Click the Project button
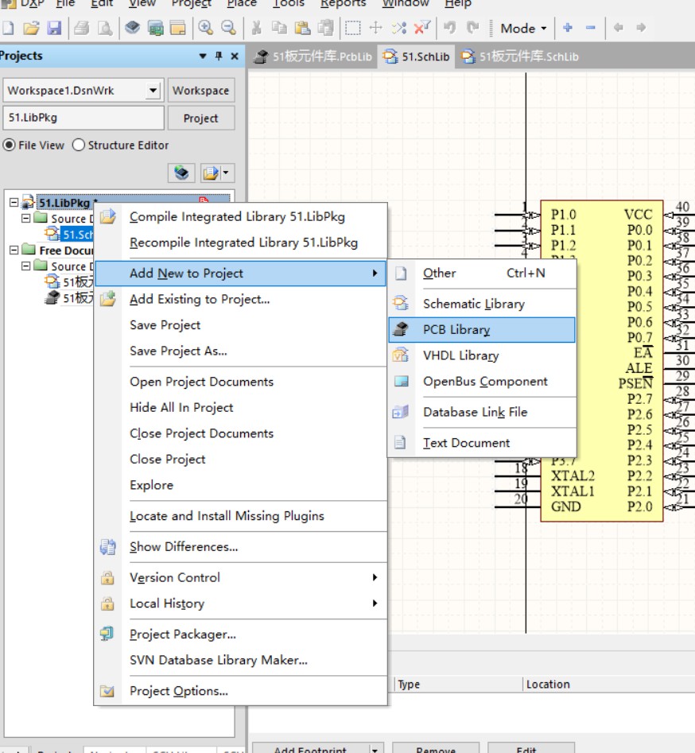The width and height of the screenshot is (695, 753). point(200,118)
